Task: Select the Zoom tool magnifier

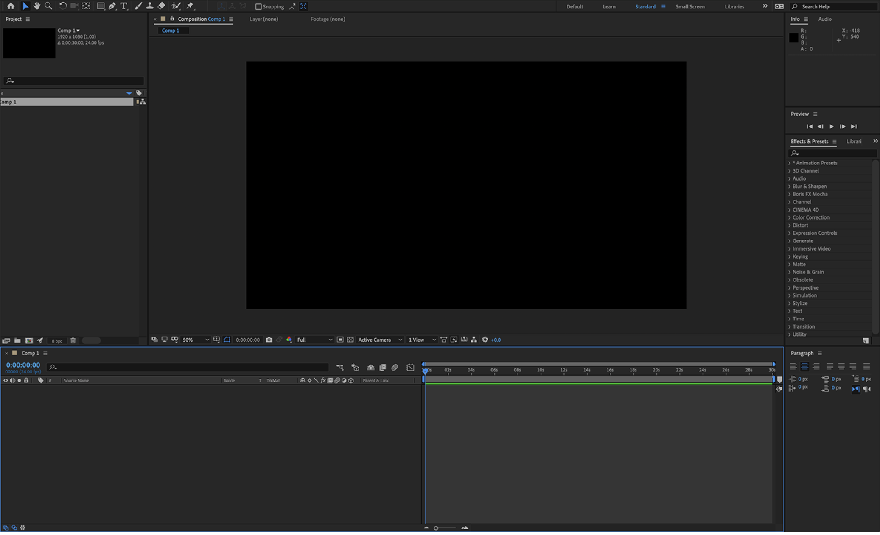Action: point(48,6)
